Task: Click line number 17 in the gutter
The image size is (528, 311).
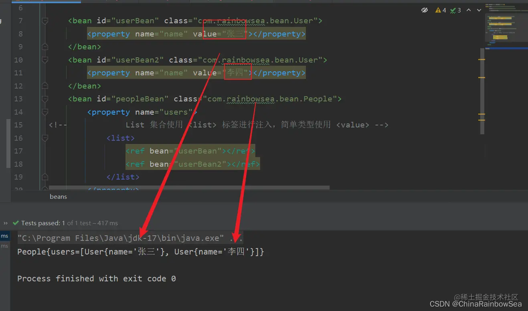Action: click(x=18, y=151)
